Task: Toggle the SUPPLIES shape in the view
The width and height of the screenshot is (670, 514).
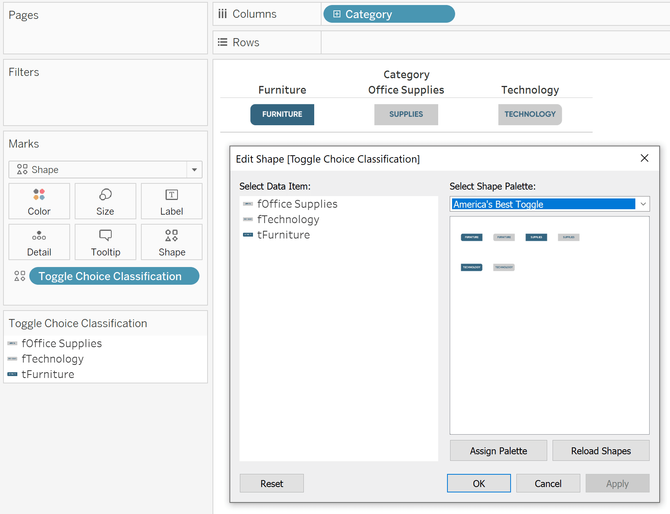Action: click(406, 114)
